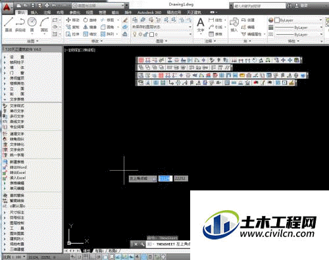Open the layer state (未保存的图层状态) dropdown
The height and width of the screenshot is (260, 329).
pos(162,27)
